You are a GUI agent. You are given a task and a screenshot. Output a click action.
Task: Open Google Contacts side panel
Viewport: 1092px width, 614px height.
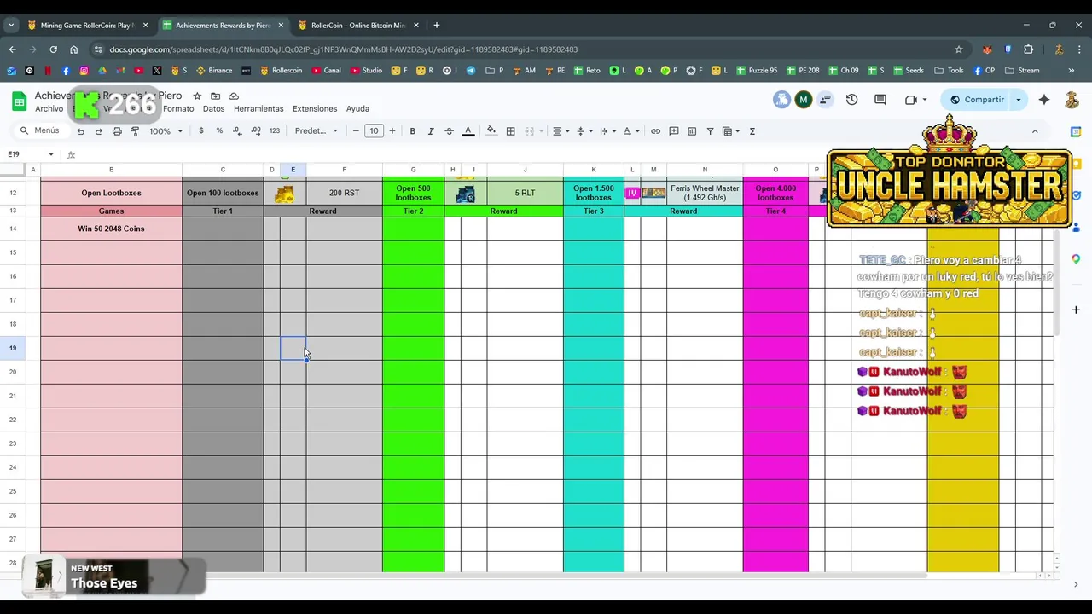[x=1076, y=228]
